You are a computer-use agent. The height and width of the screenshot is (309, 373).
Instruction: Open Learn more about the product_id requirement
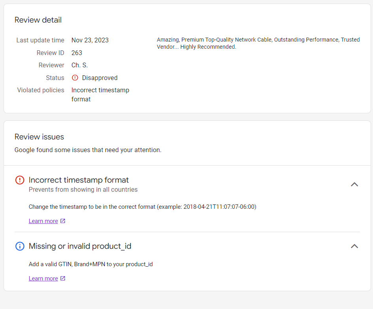click(43, 278)
